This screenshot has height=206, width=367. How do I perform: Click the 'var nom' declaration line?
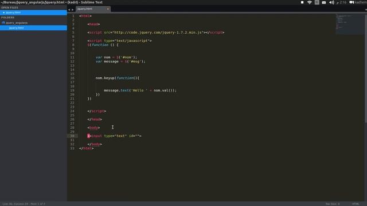(x=116, y=57)
